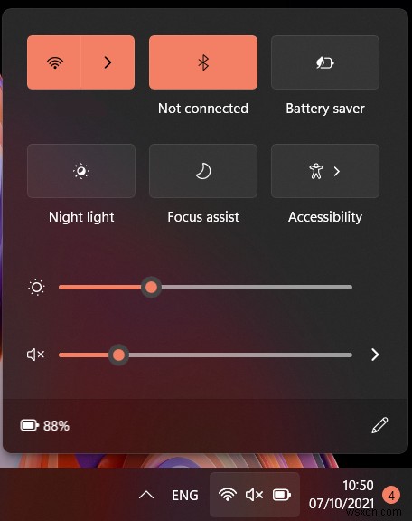The height and width of the screenshot is (521, 412).
Task: Edit quick settings with pencil icon
Action: coord(379,425)
